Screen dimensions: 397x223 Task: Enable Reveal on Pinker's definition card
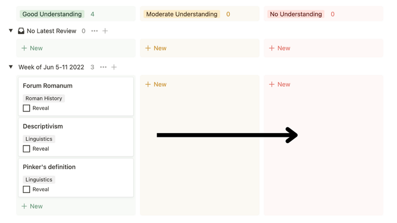(26, 189)
